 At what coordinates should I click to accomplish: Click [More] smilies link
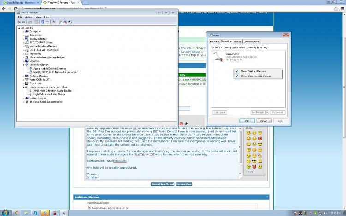pyautogui.click(x=250, y=172)
